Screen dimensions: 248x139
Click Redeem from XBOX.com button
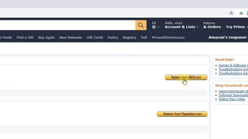[x=186, y=77]
